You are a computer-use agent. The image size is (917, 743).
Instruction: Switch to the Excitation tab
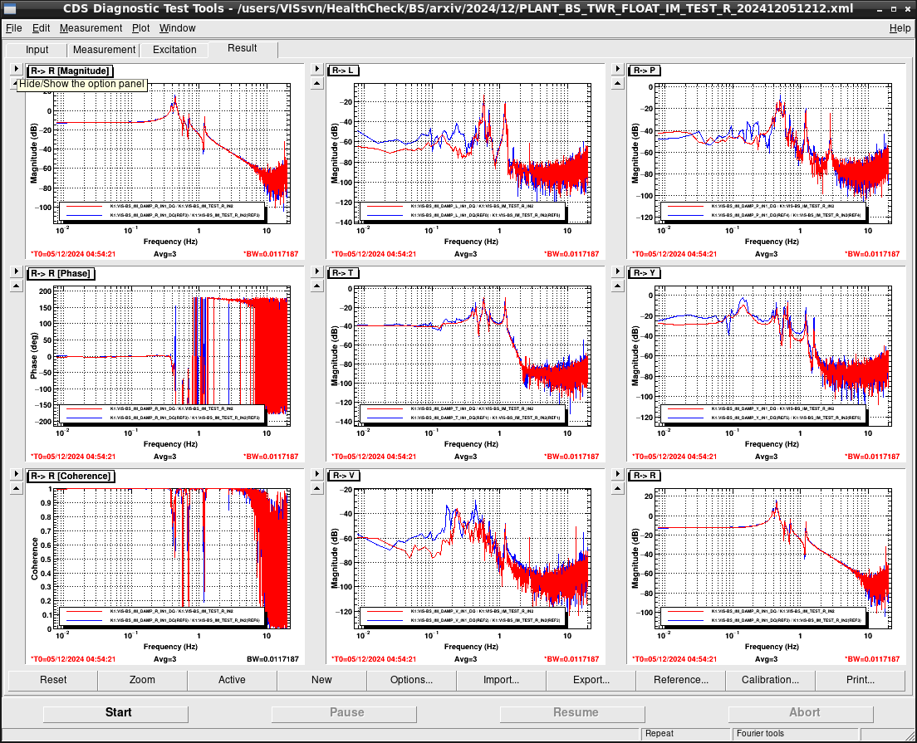pos(174,50)
